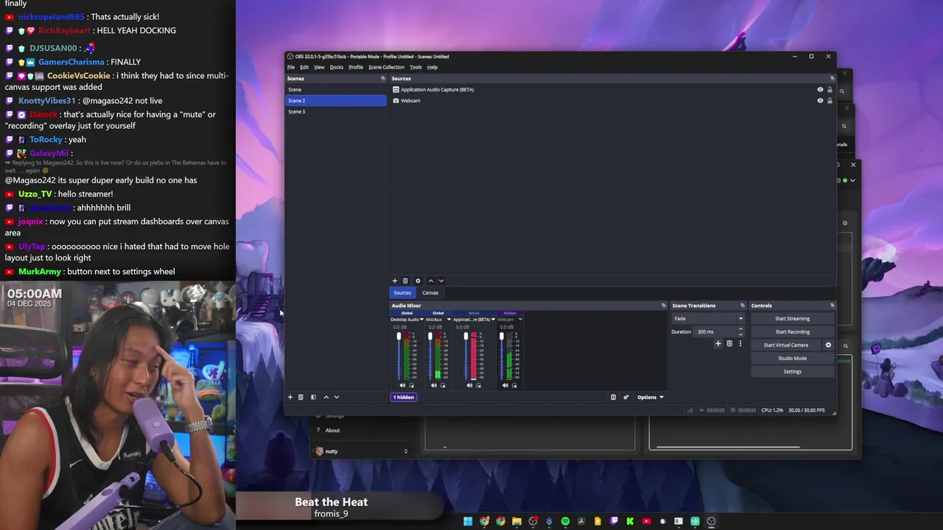Float the Controls dock
943x530 pixels.
click(x=832, y=305)
